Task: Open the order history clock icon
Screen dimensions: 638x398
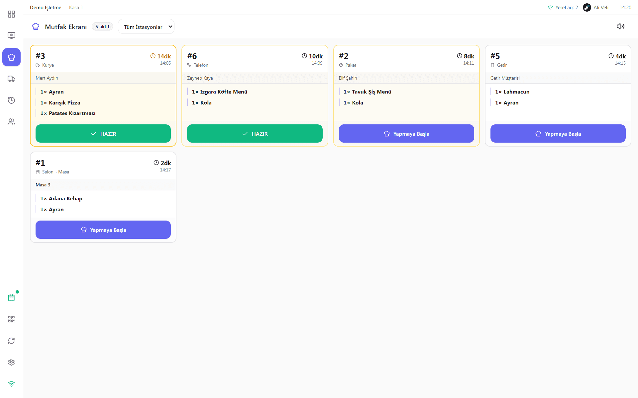Action: [x=11, y=100]
